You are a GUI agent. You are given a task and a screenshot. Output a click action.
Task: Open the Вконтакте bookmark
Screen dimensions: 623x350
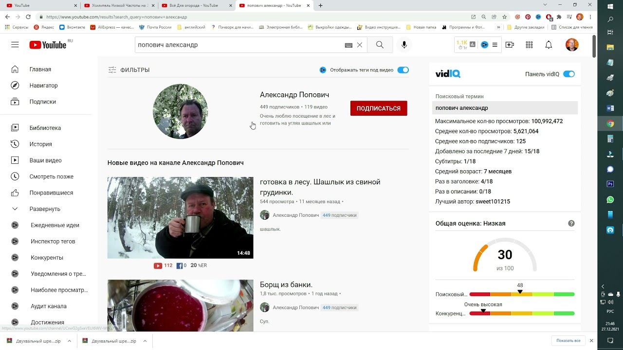pos(72,27)
